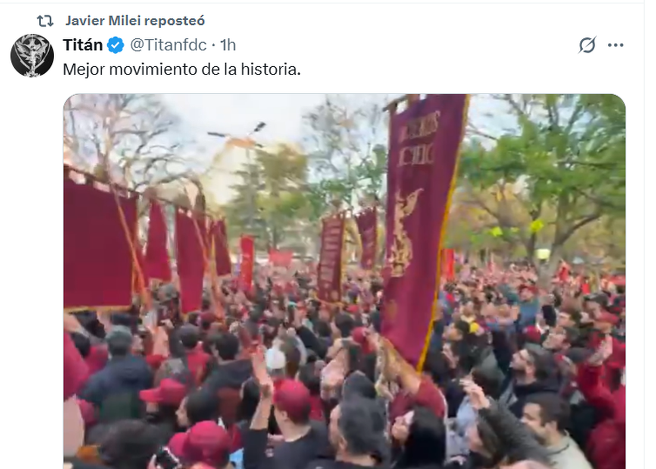Viewport: 656px width, 469px height.
Task: Open Titán's round profile avatar
Action: coord(32,55)
